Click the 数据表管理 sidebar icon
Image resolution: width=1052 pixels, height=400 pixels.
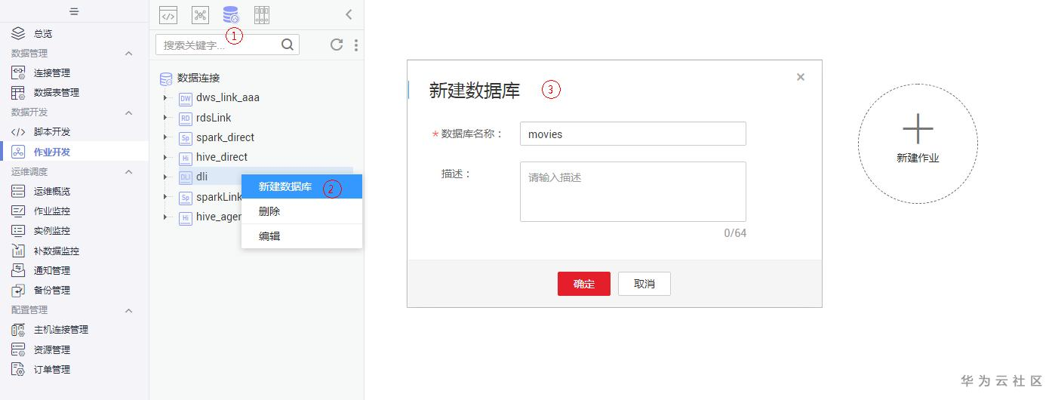18,92
